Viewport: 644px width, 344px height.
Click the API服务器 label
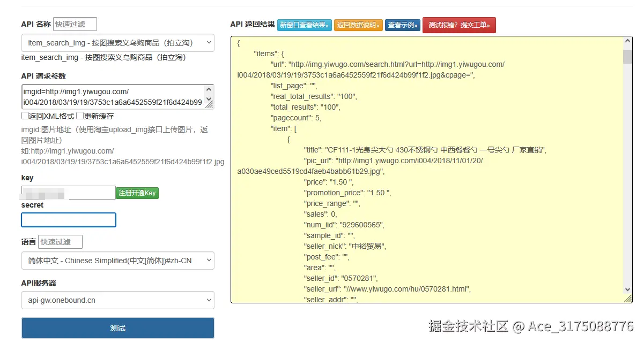[x=39, y=282]
